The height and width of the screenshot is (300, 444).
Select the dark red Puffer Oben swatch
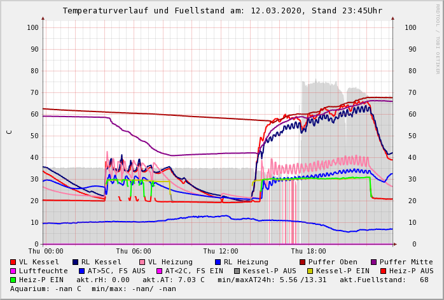[x=302, y=262]
